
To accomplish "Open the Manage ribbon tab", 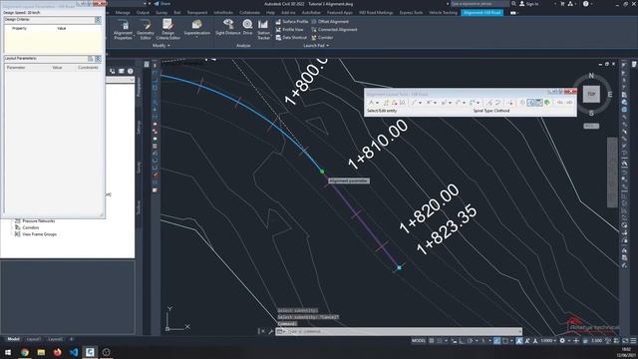I will [123, 13].
